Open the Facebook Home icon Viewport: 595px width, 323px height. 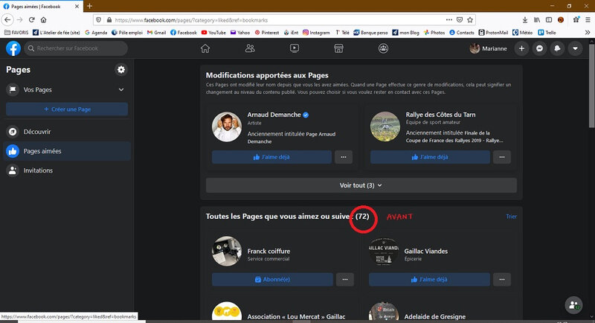point(205,48)
